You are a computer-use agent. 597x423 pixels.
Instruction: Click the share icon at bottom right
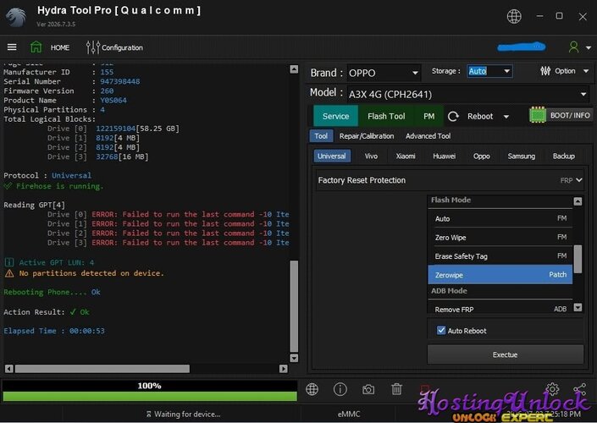(579, 389)
